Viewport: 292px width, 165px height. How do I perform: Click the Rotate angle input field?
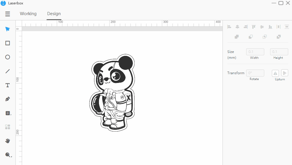click(x=255, y=73)
